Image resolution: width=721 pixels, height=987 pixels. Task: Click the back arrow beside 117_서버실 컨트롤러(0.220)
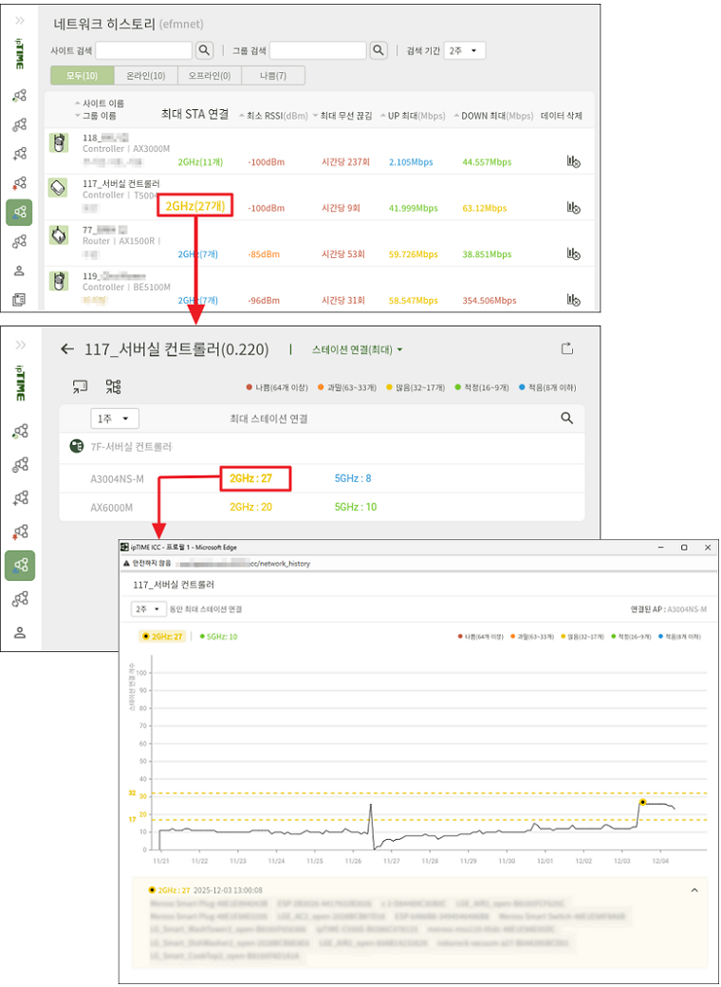tap(67, 349)
